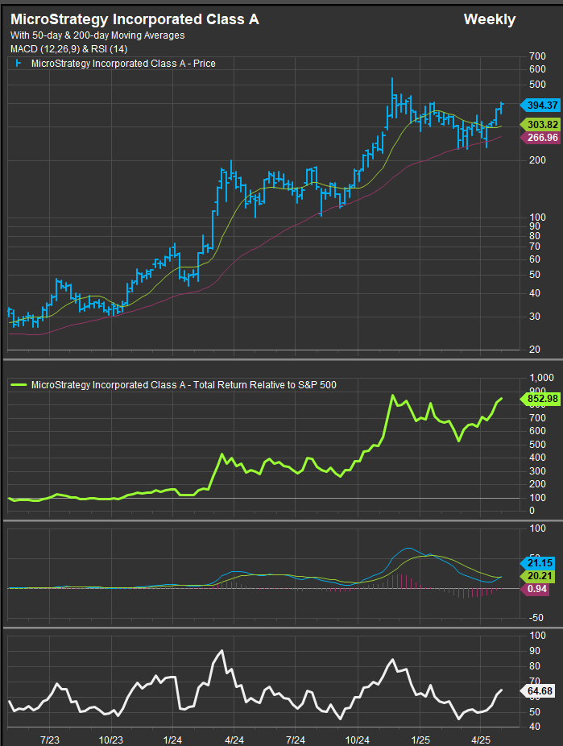Click the 266.96 moving average tag
The width and height of the screenshot is (563, 746).
pyautogui.click(x=540, y=138)
